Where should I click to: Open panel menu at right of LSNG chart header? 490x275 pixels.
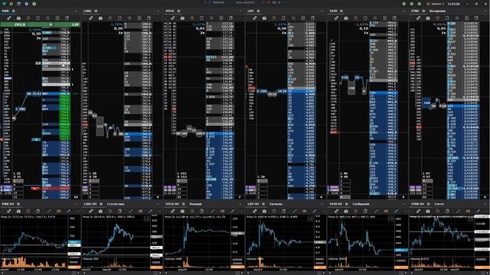158,204
